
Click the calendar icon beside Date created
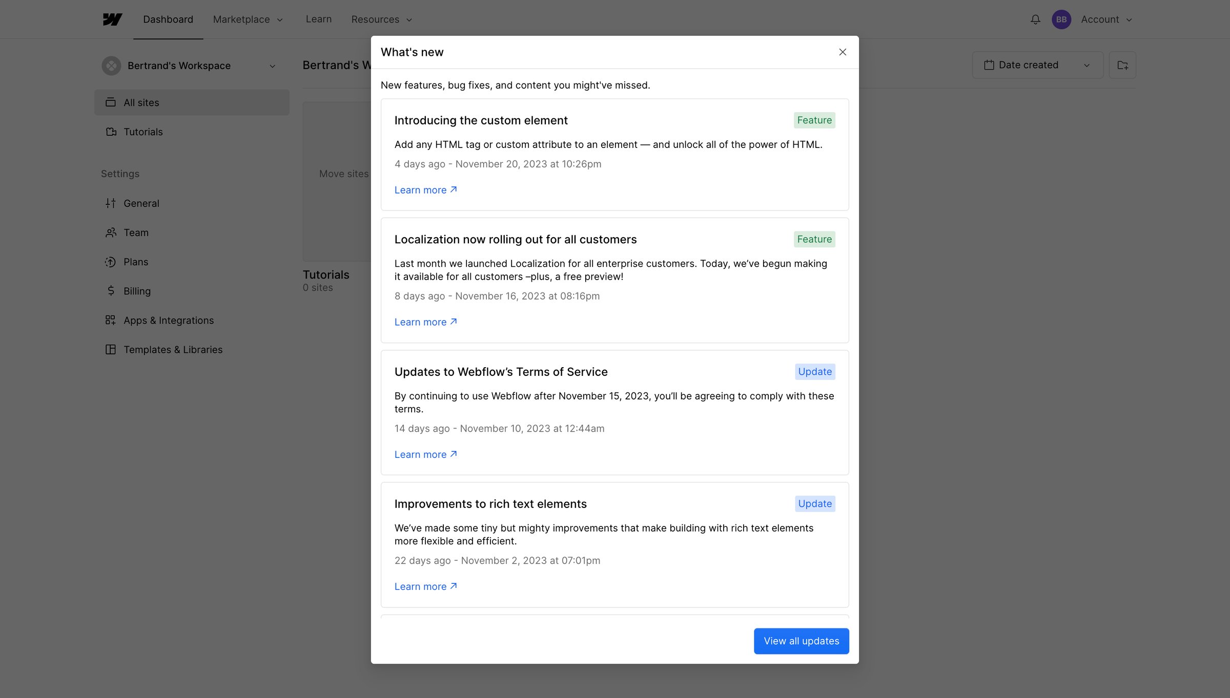(x=989, y=65)
